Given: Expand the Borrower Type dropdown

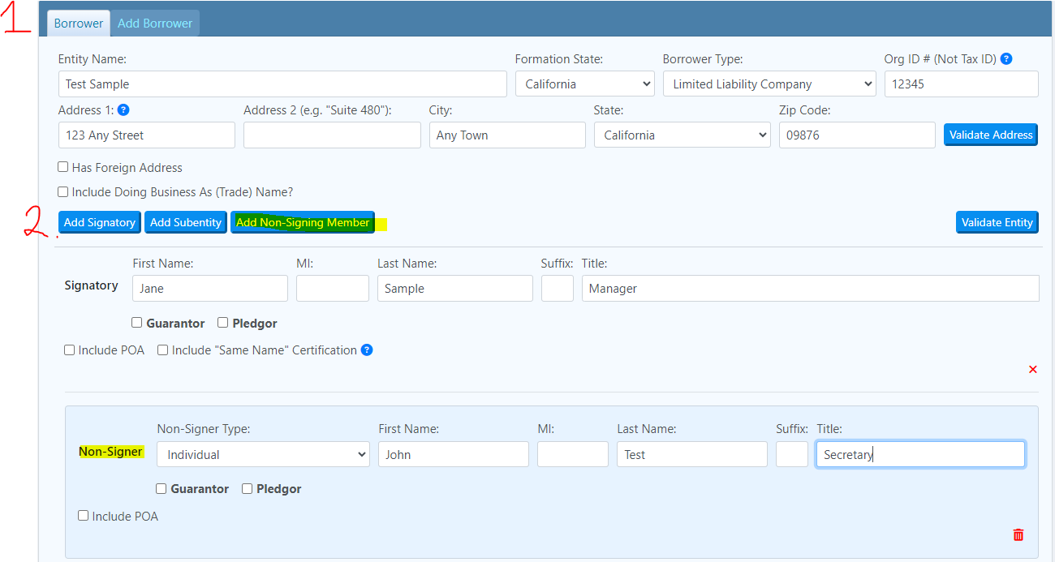Looking at the screenshot, I should (x=769, y=84).
